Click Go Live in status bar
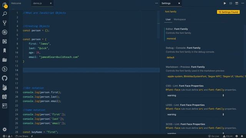This screenshot has width=246, height=138. click(214, 136)
